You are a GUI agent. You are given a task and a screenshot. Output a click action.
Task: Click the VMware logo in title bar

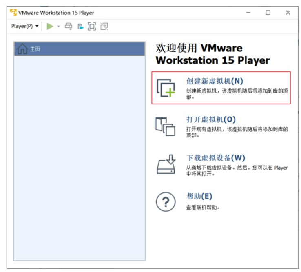click(13, 13)
